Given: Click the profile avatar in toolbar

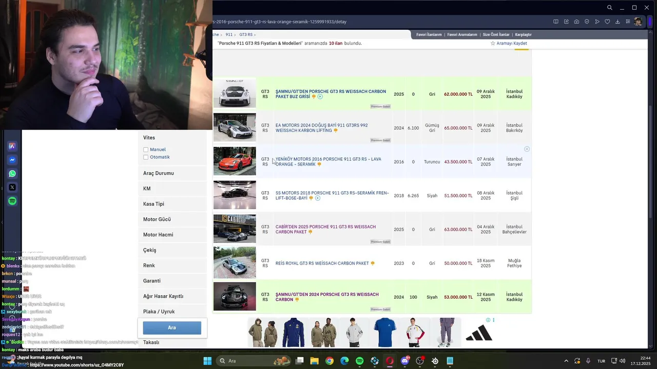Looking at the screenshot, I should pyautogui.click(x=638, y=22).
